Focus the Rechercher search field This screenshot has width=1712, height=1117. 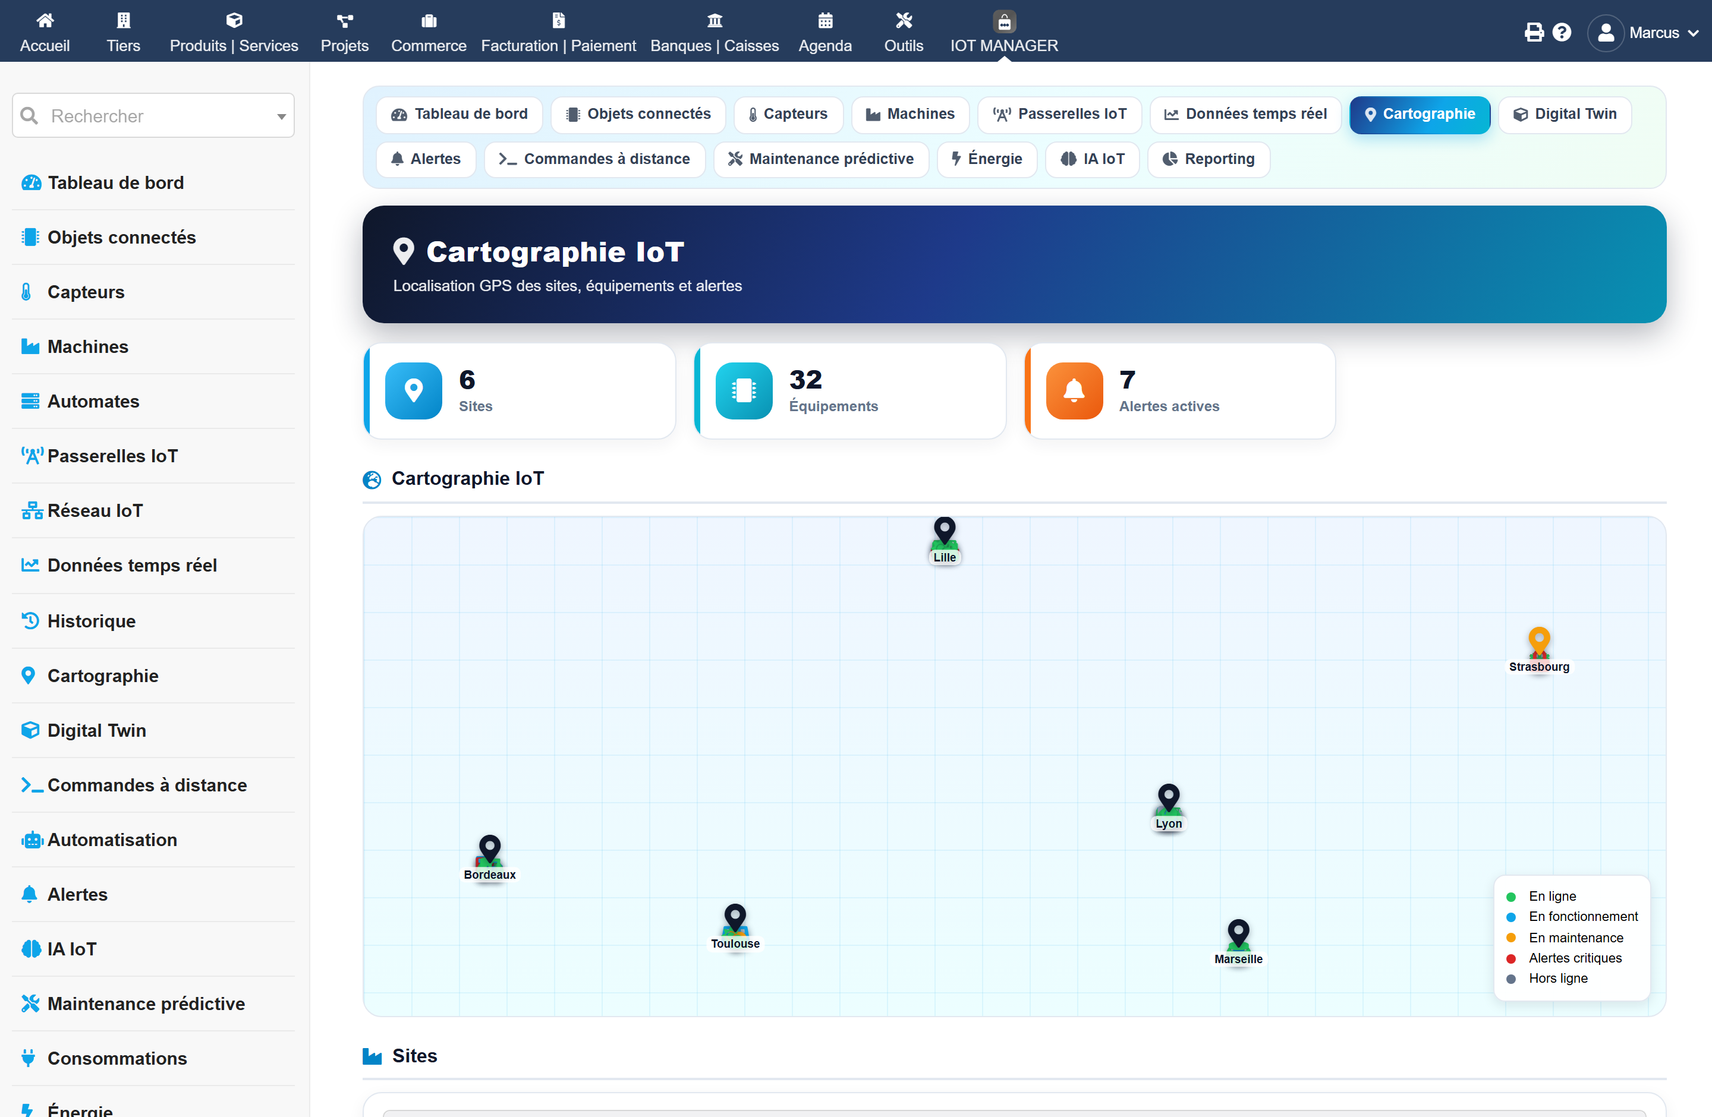click(x=153, y=116)
